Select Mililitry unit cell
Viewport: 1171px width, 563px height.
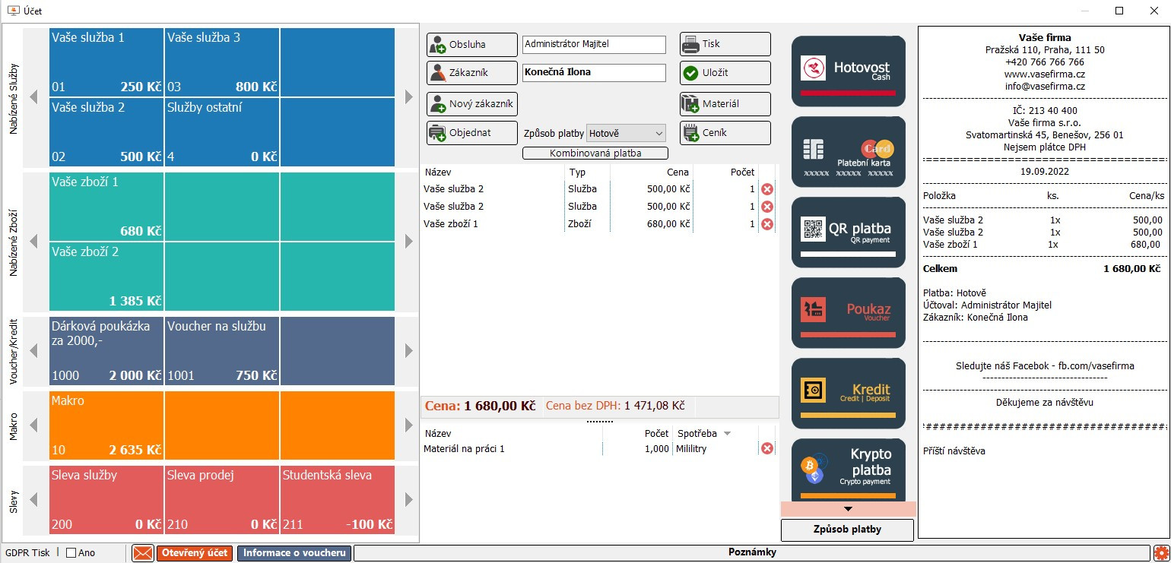691,449
